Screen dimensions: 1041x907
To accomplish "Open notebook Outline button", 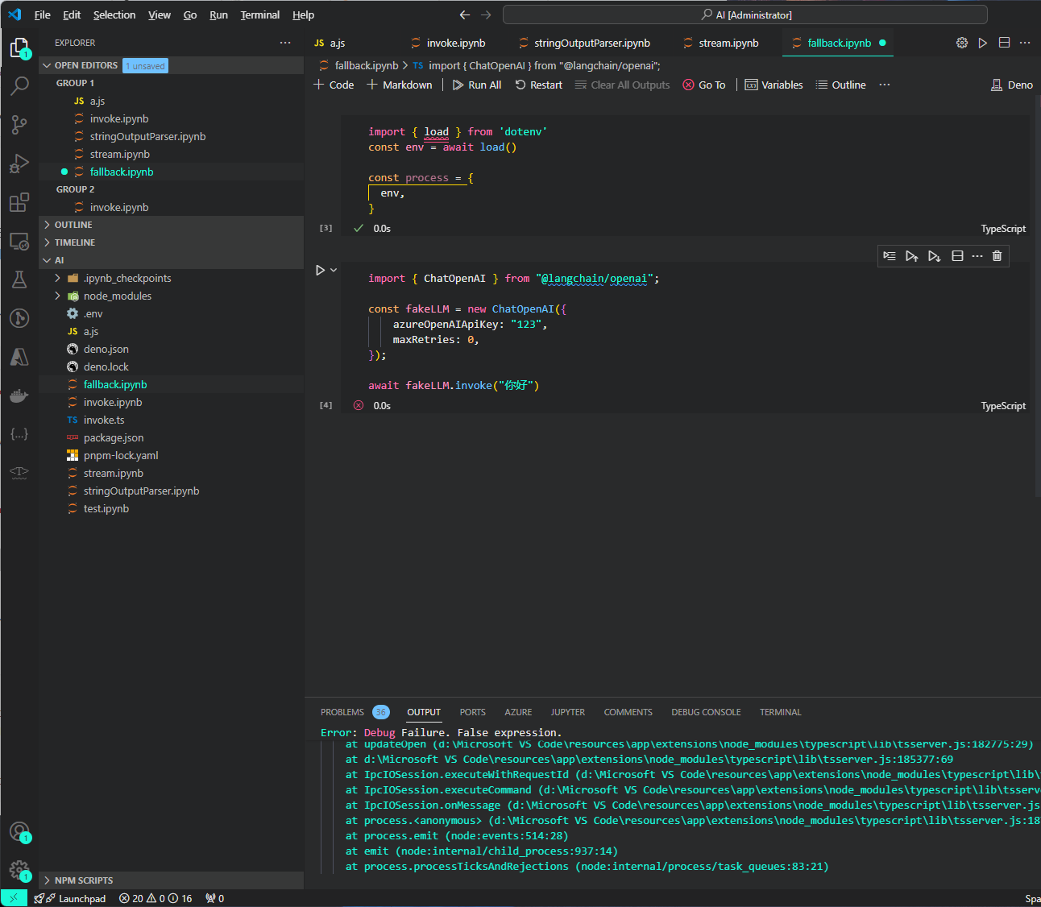I will (x=840, y=85).
